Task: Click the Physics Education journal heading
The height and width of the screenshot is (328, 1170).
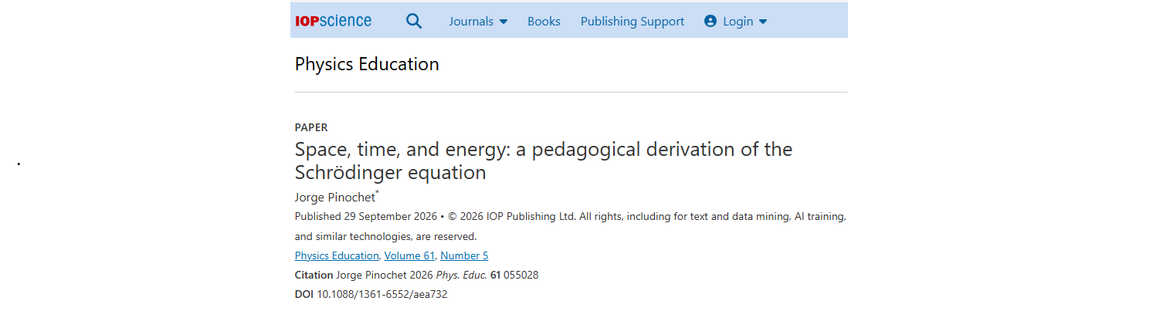Action: [x=367, y=64]
